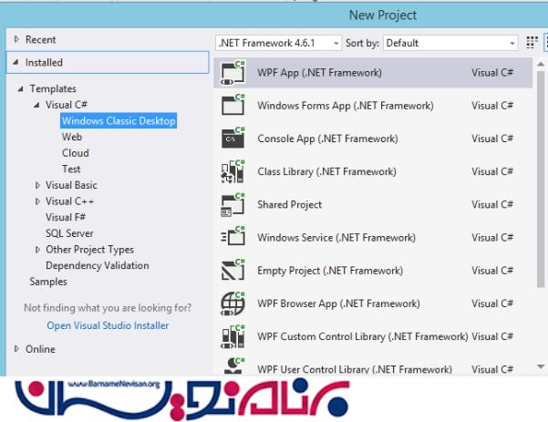Switch to small icons grid view

click(x=532, y=43)
